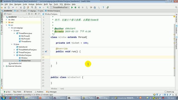Open the Maven Projects side panel
The width and height of the screenshot is (178, 100).
pyautogui.click(x=177, y=43)
